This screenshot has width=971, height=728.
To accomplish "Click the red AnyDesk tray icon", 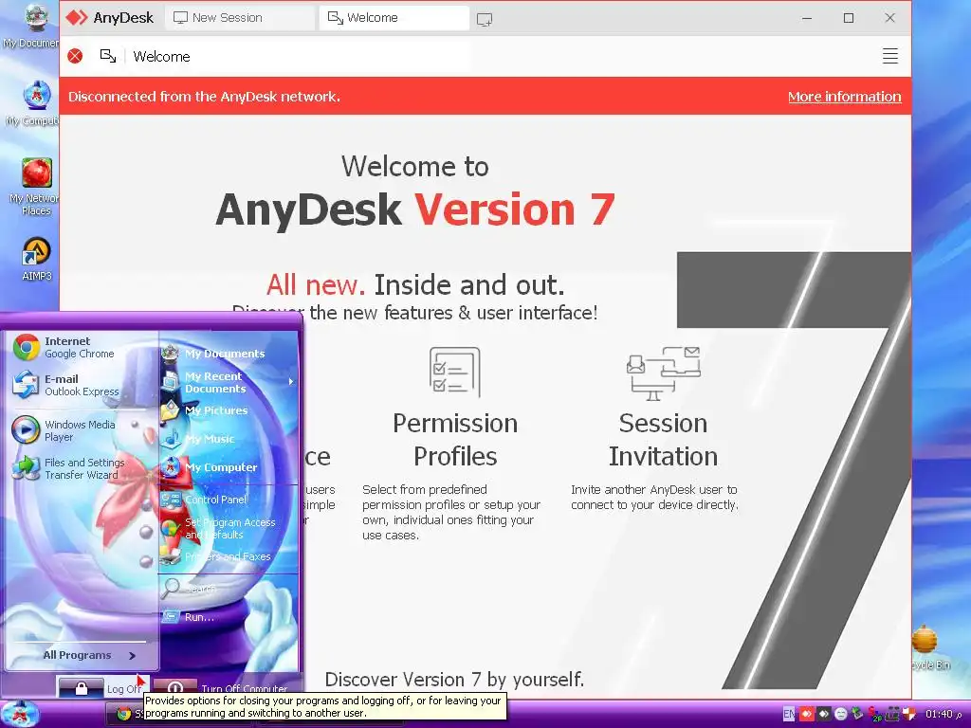I will pos(806,714).
